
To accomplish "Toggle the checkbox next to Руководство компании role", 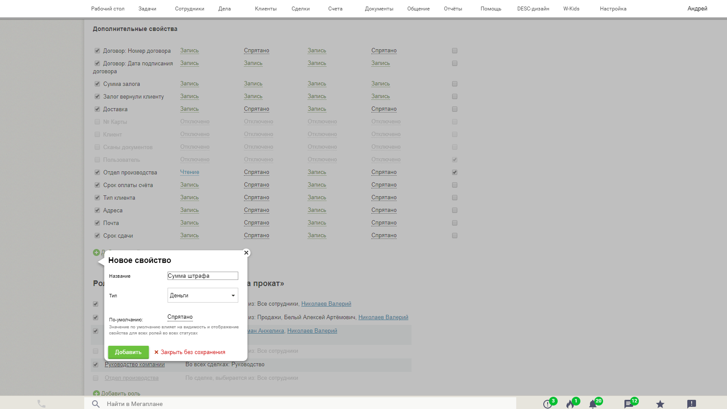I will tap(96, 365).
